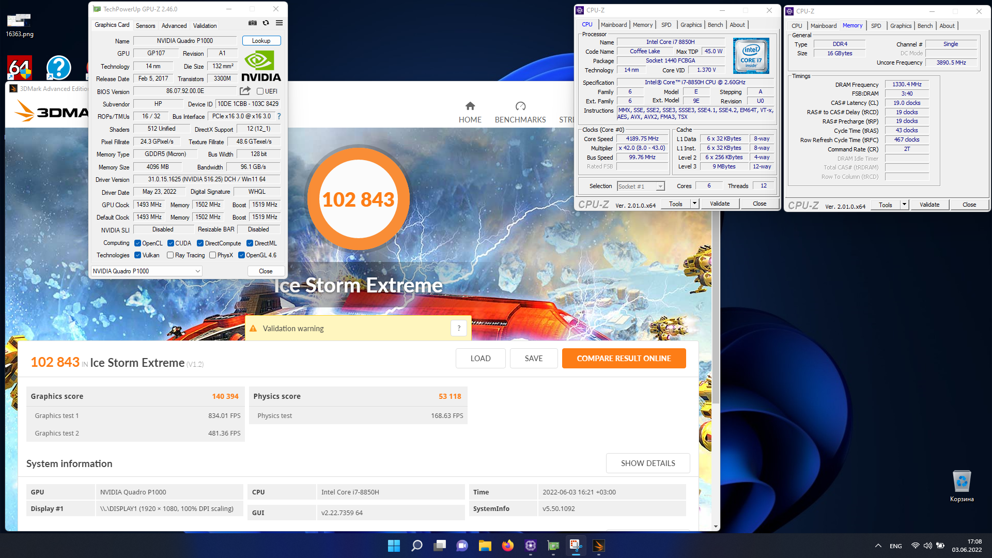
Task: Click Close button in GPU-Z
Action: coord(266,271)
